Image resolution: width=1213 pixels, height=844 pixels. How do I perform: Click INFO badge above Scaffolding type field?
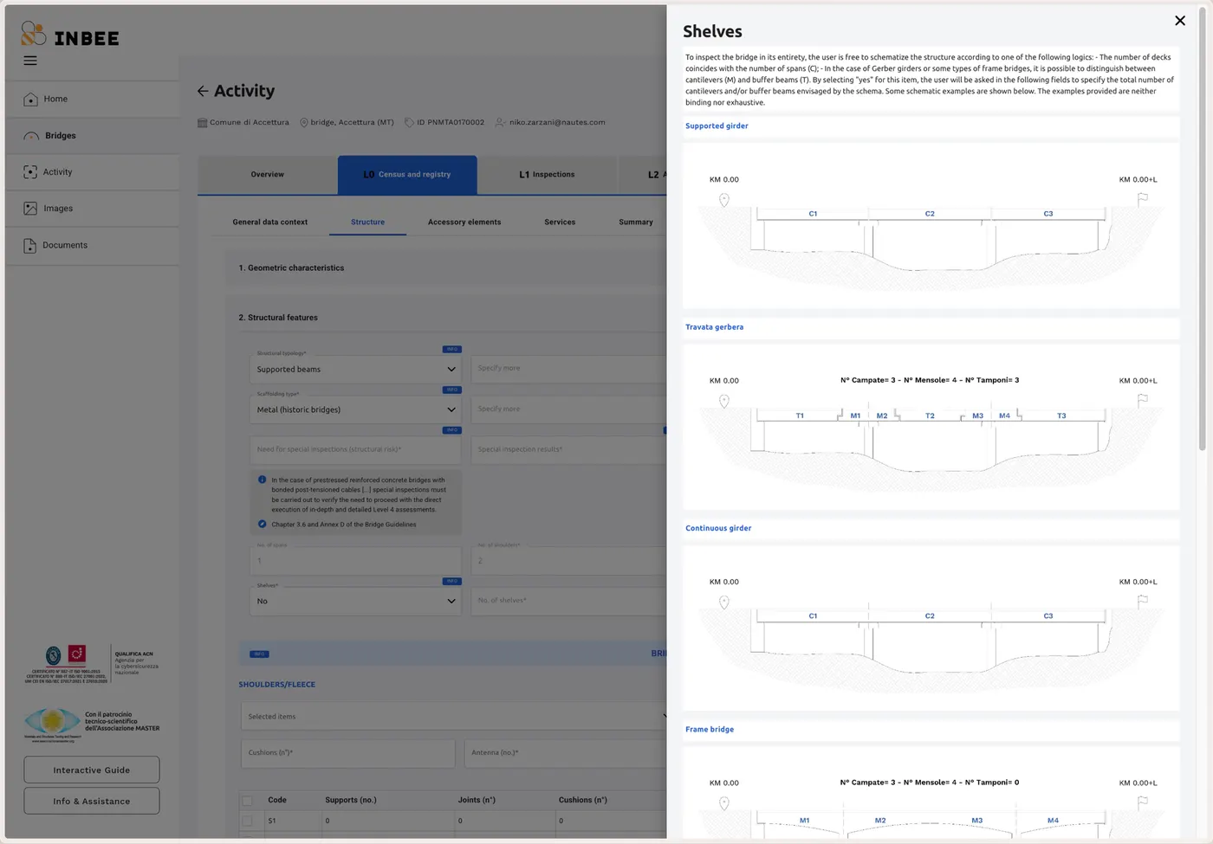click(451, 390)
